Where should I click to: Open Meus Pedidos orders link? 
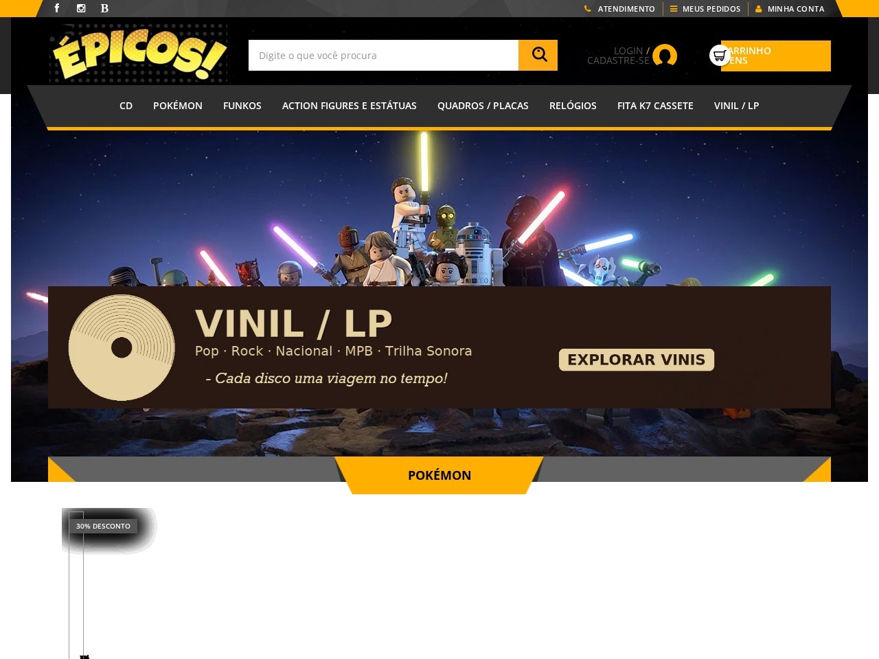[705, 9]
